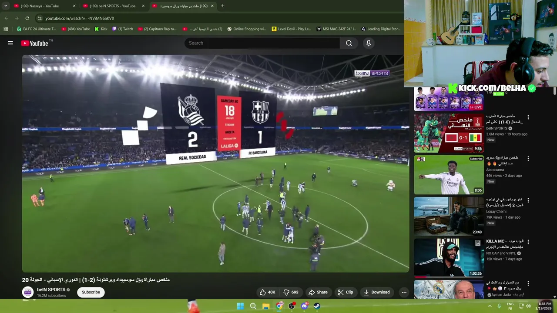Screen dimensions: 557x313
Task: Open the Chrome apps grid shortcut
Action: coord(6,29)
